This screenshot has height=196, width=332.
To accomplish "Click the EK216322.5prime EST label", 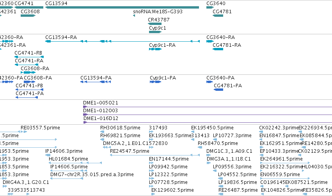I will [x=281, y=167].
